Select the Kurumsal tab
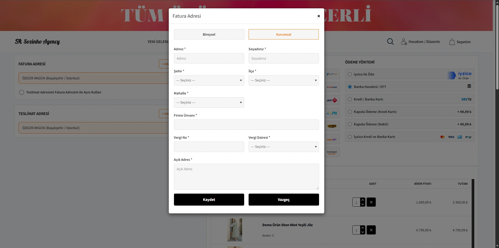499x248 pixels. coord(283,34)
